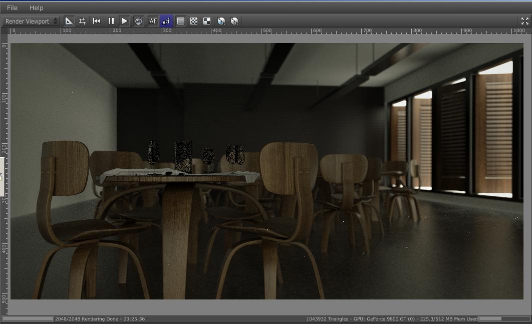Screen dimensions: 532x324
Task: Restart the render with the rewind icon
Action: click(x=97, y=21)
